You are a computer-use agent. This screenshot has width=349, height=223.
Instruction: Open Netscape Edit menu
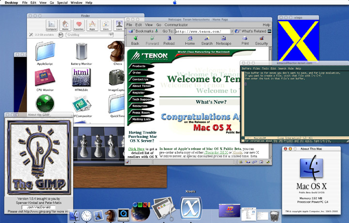point(139,25)
